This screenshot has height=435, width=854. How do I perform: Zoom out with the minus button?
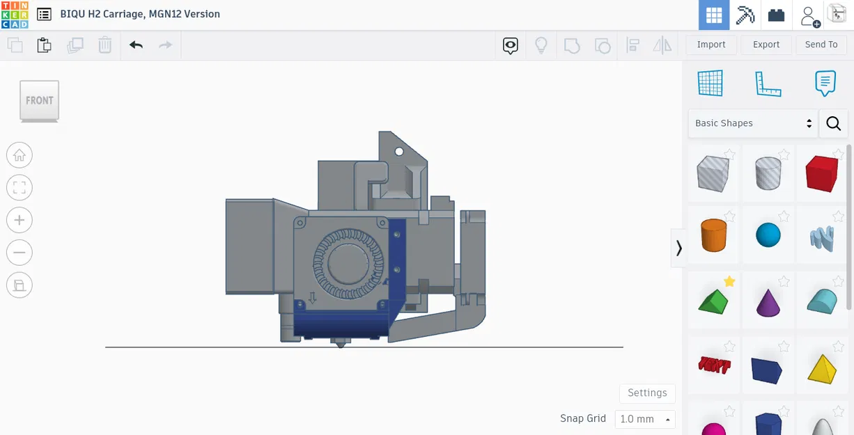click(20, 253)
